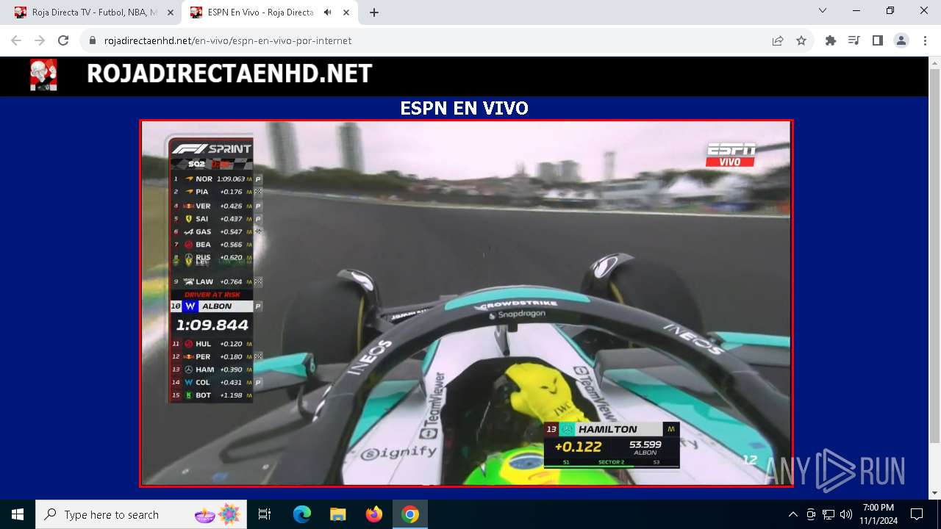Open File Explorer from taskbar
The width and height of the screenshot is (941, 529).
pyautogui.click(x=338, y=514)
